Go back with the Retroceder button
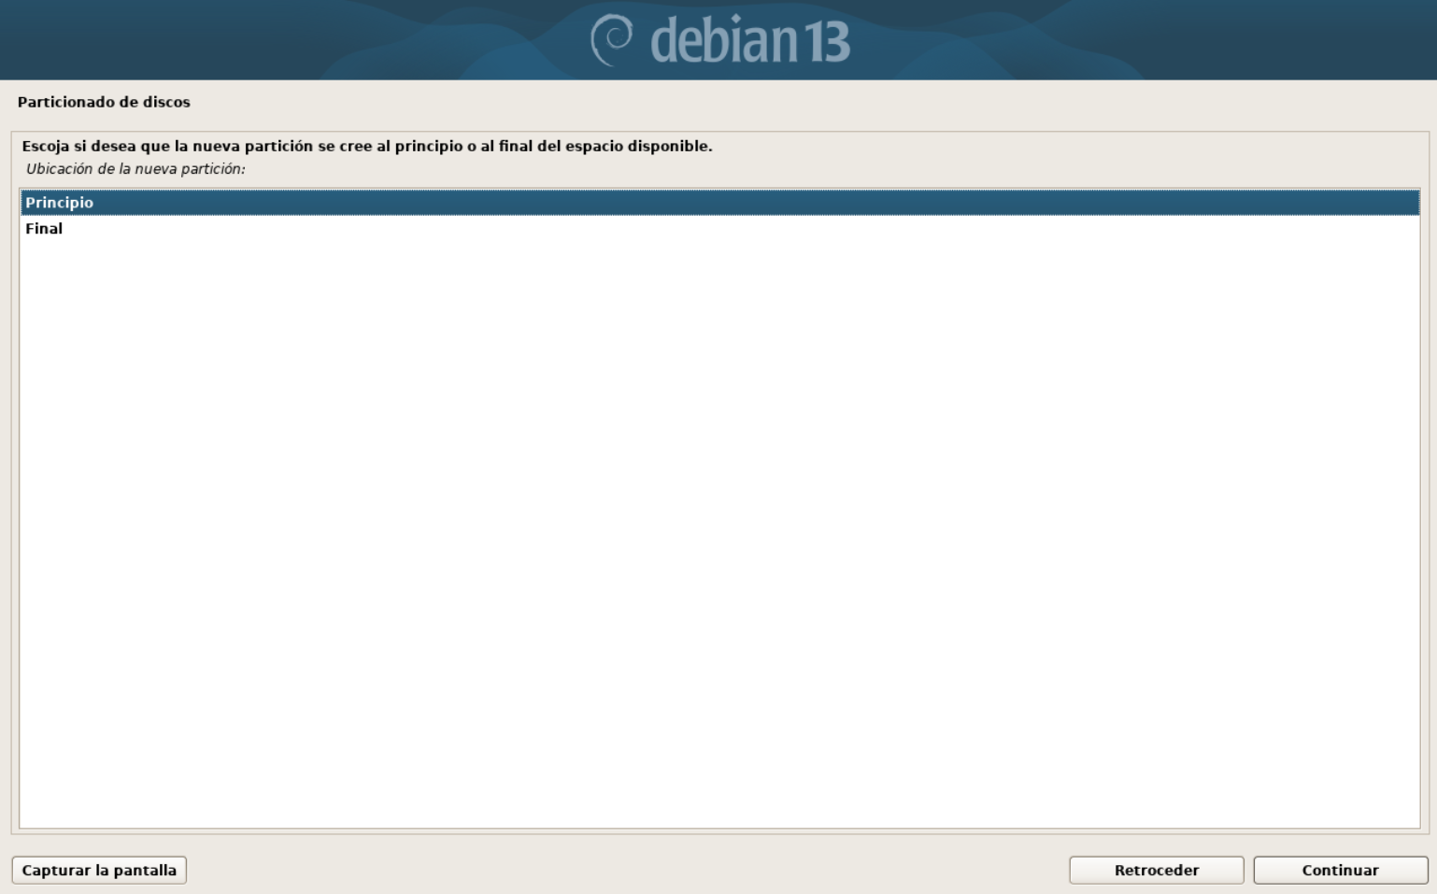 [1156, 870]
